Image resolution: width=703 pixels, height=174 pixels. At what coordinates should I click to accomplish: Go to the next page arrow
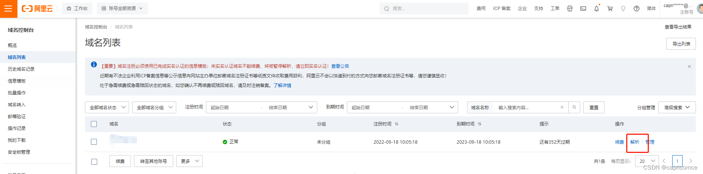691,161
